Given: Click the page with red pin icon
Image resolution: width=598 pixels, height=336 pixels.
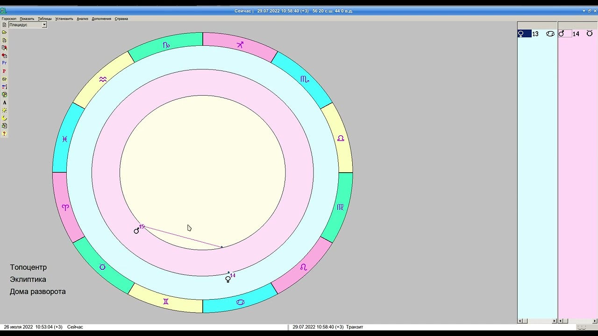Looking at the screenshot, I should click(x=4, y=48).
